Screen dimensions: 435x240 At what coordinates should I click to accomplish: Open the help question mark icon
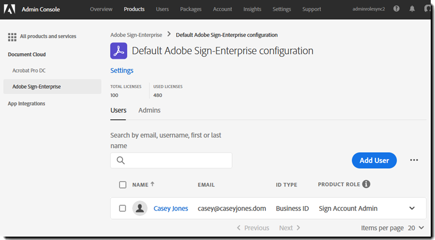396,9
